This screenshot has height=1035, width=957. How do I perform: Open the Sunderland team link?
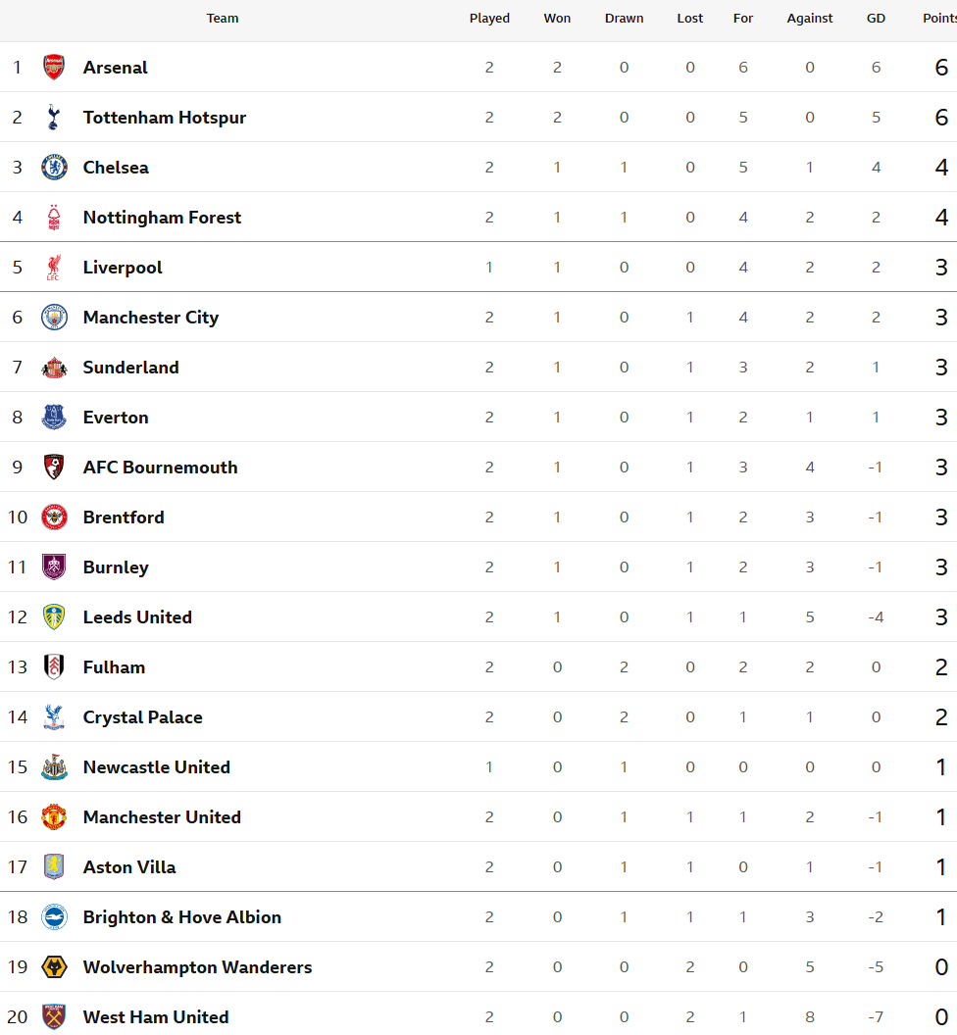click(x=130, y=367)
